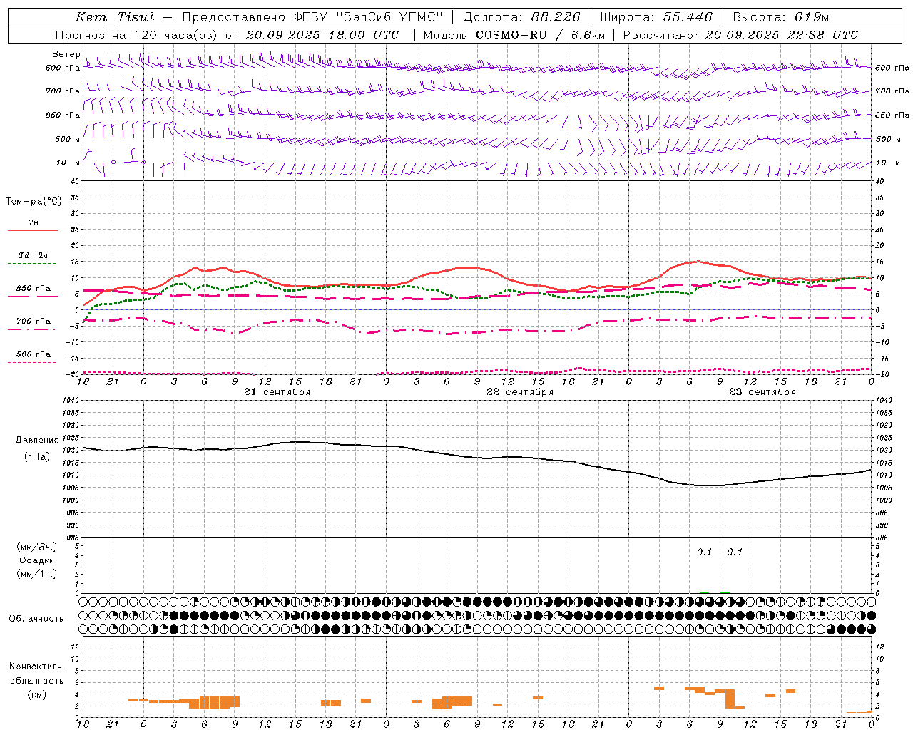This screenshot has height=730, width=913.
Task: Click the (гПа) unit label under Давление
Action: click(x=37, y=456)
